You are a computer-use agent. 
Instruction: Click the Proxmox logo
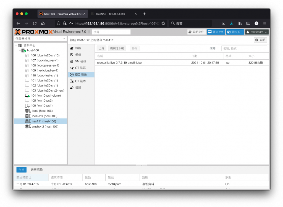click(x=33, y=32)
